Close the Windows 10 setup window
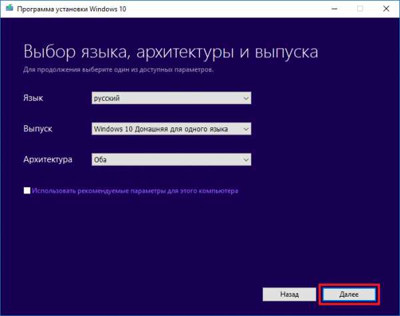 (x=386, y=9)
